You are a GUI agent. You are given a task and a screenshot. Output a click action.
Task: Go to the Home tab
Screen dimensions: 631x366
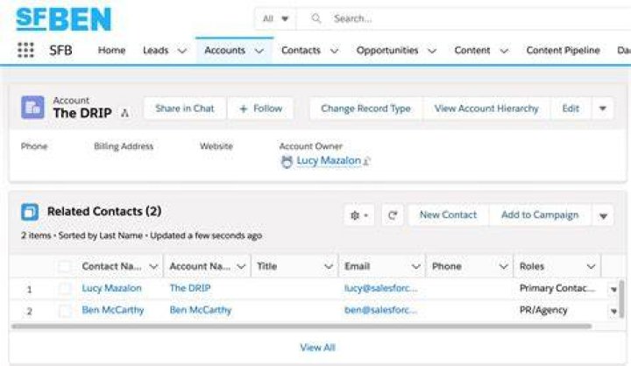tap(111, 50)
